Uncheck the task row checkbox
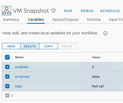This screenshot has width=123, height=103. [x=7, y=86]
